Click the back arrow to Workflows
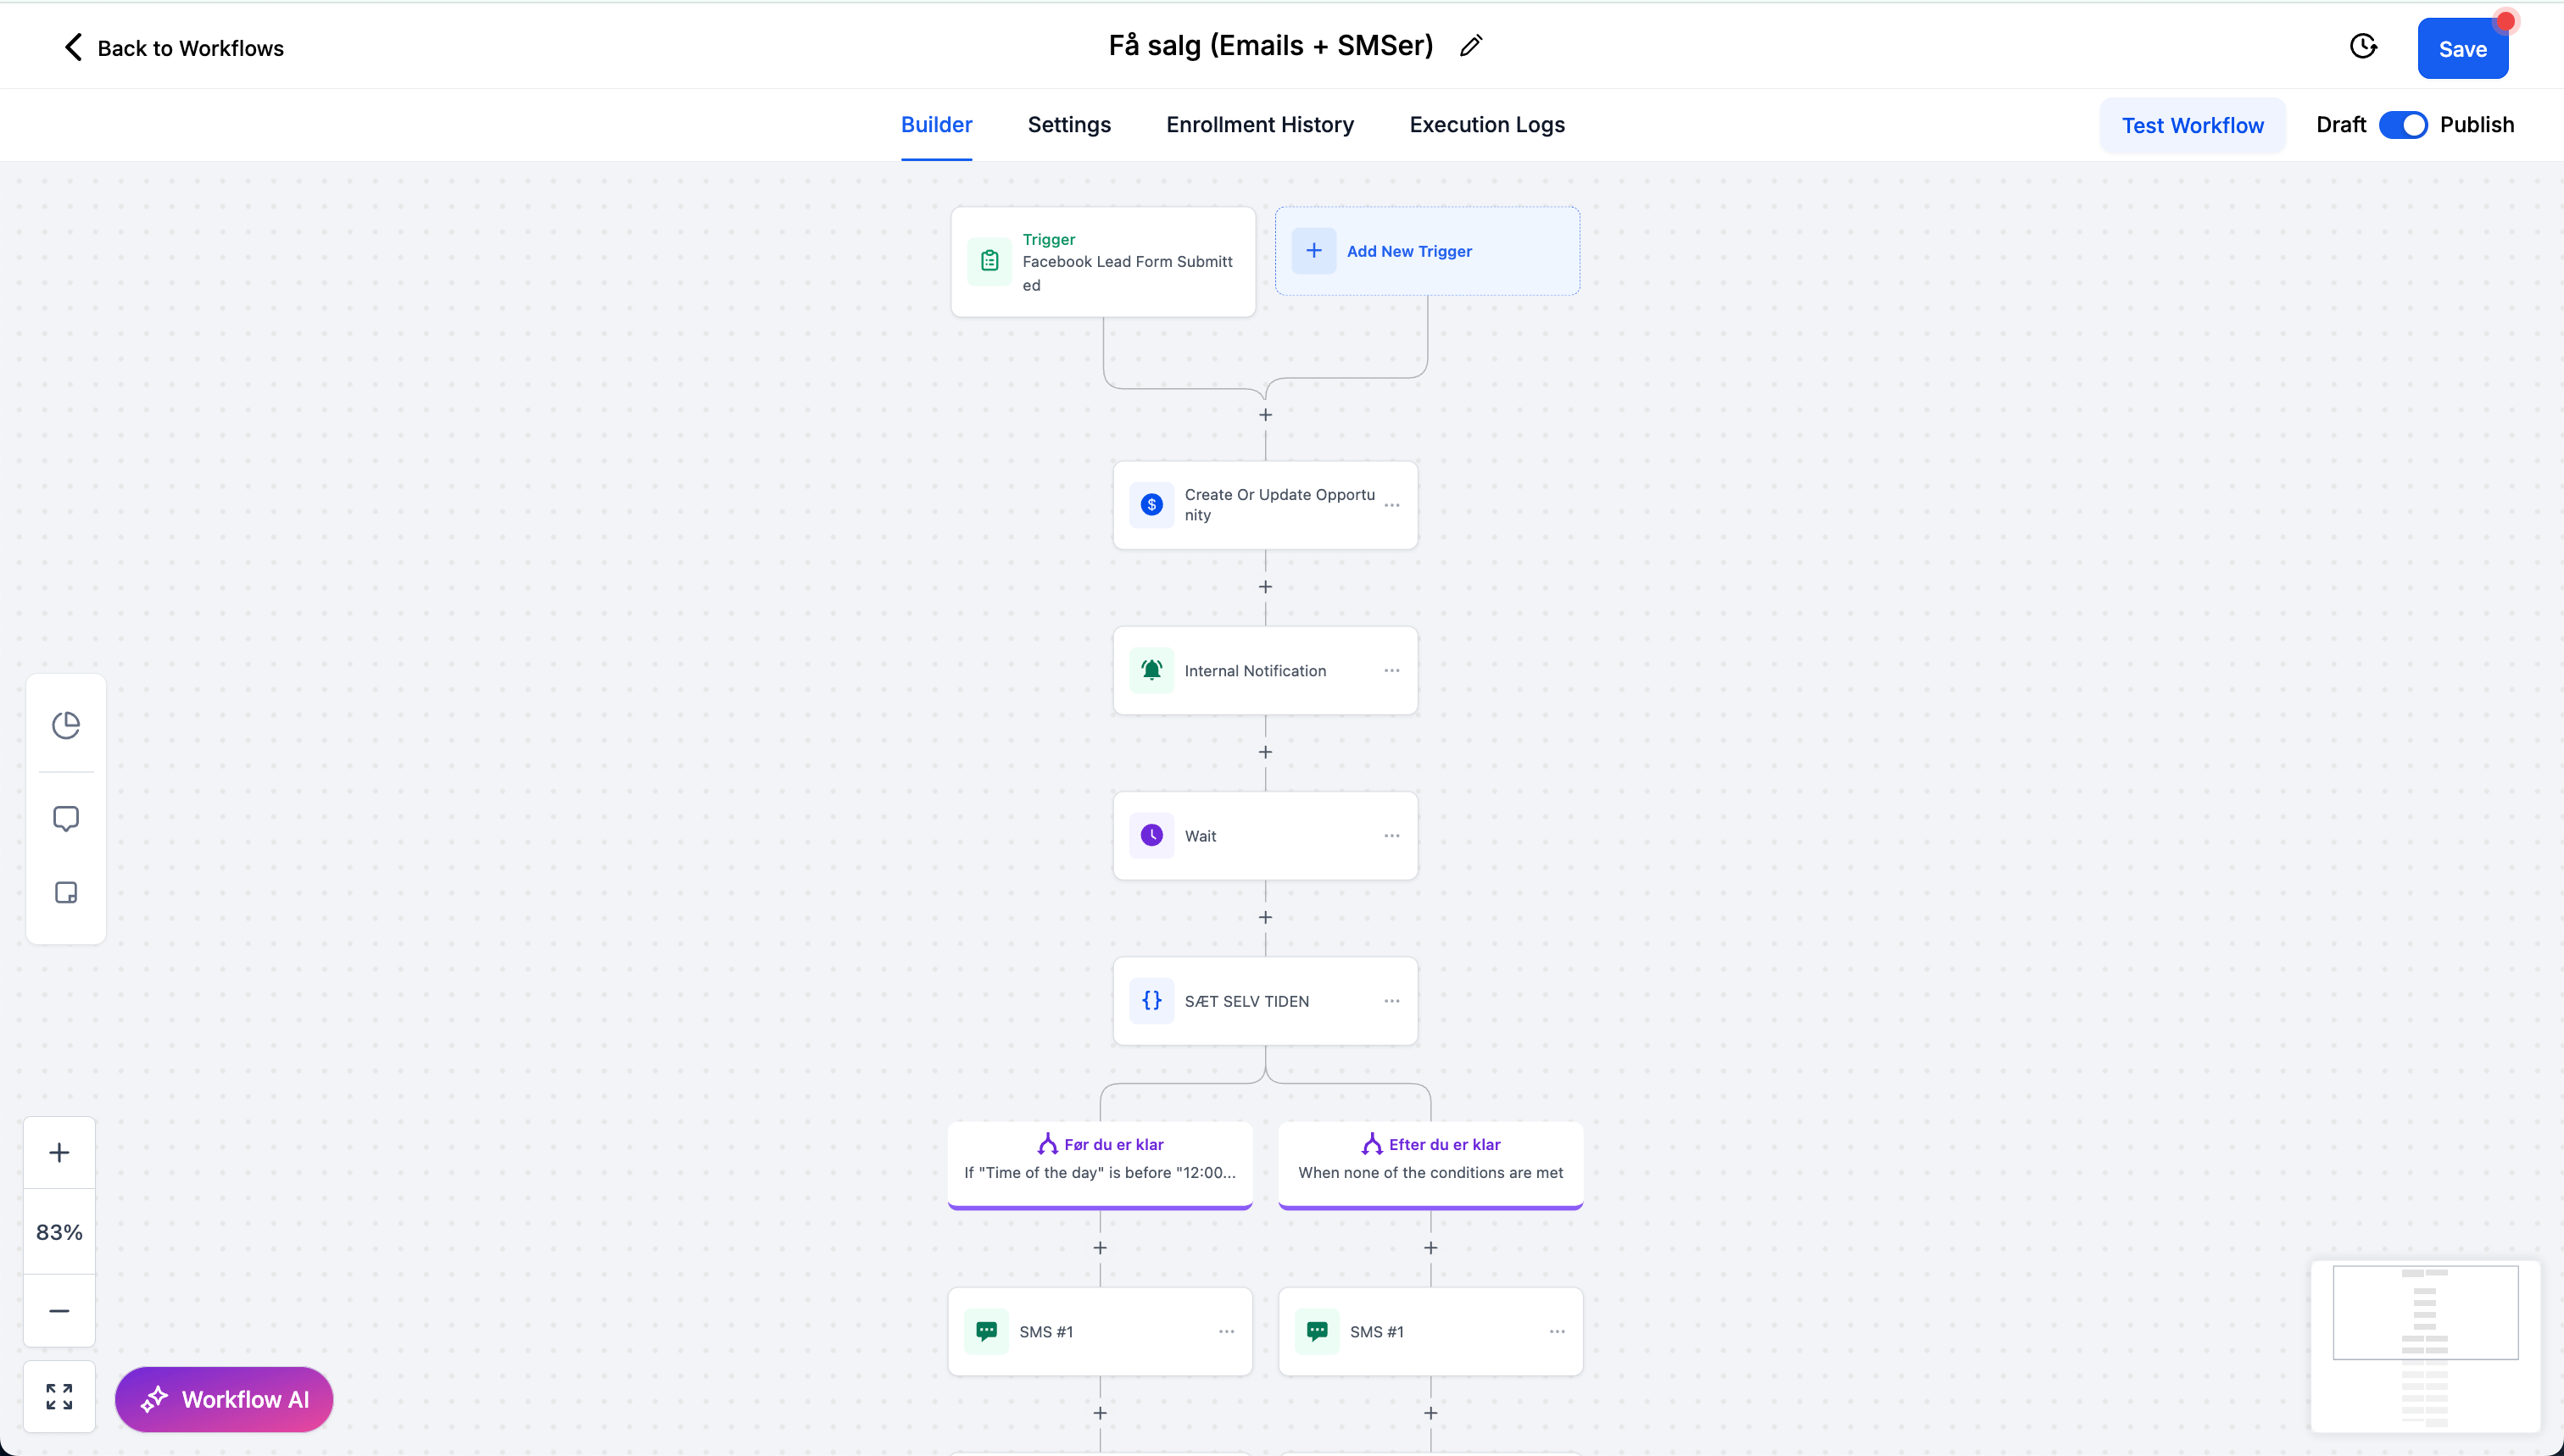The height and width of the screenshot is (1456, 2564). 73,47
